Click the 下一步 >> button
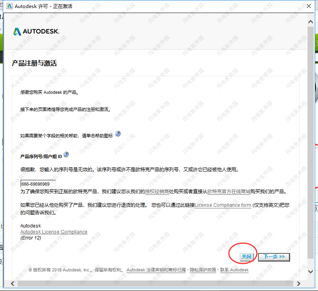The height and width of the screenshot is (291, 318). [x=274, y=257]
